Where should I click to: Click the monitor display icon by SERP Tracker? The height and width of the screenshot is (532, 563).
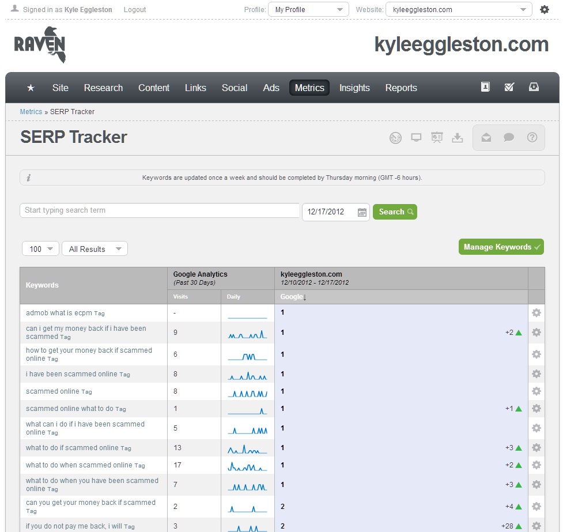(416, 138)
